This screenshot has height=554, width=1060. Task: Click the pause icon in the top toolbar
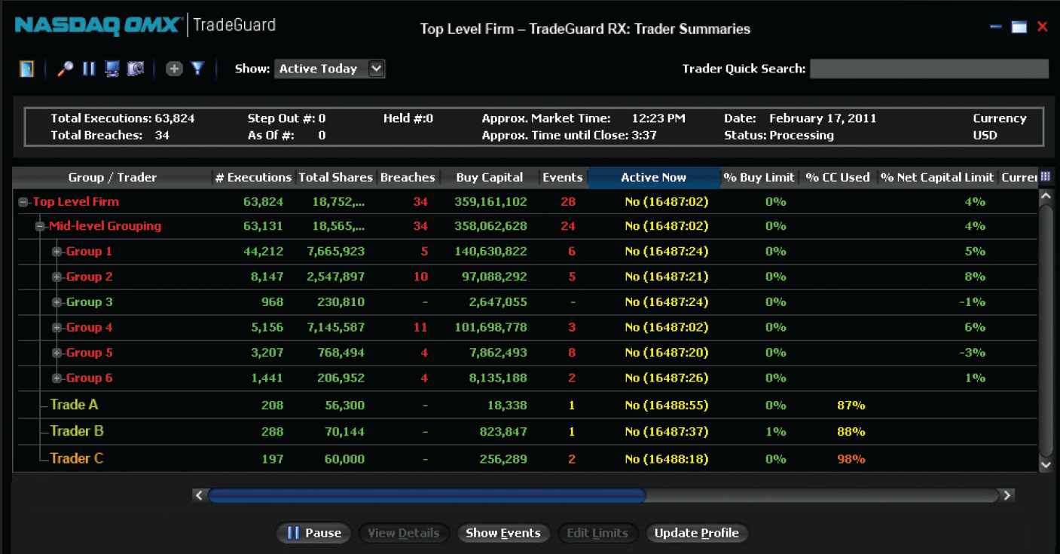tap(89, 69)
